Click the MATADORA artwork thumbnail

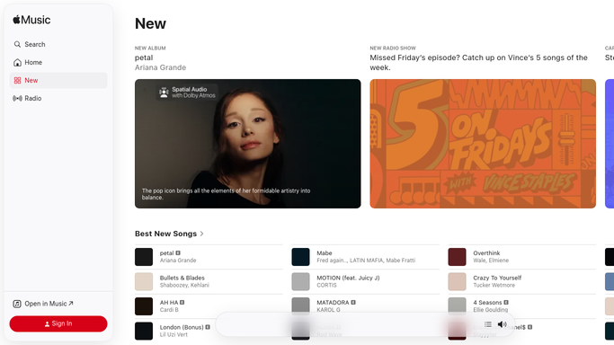[x=300, y=306]
